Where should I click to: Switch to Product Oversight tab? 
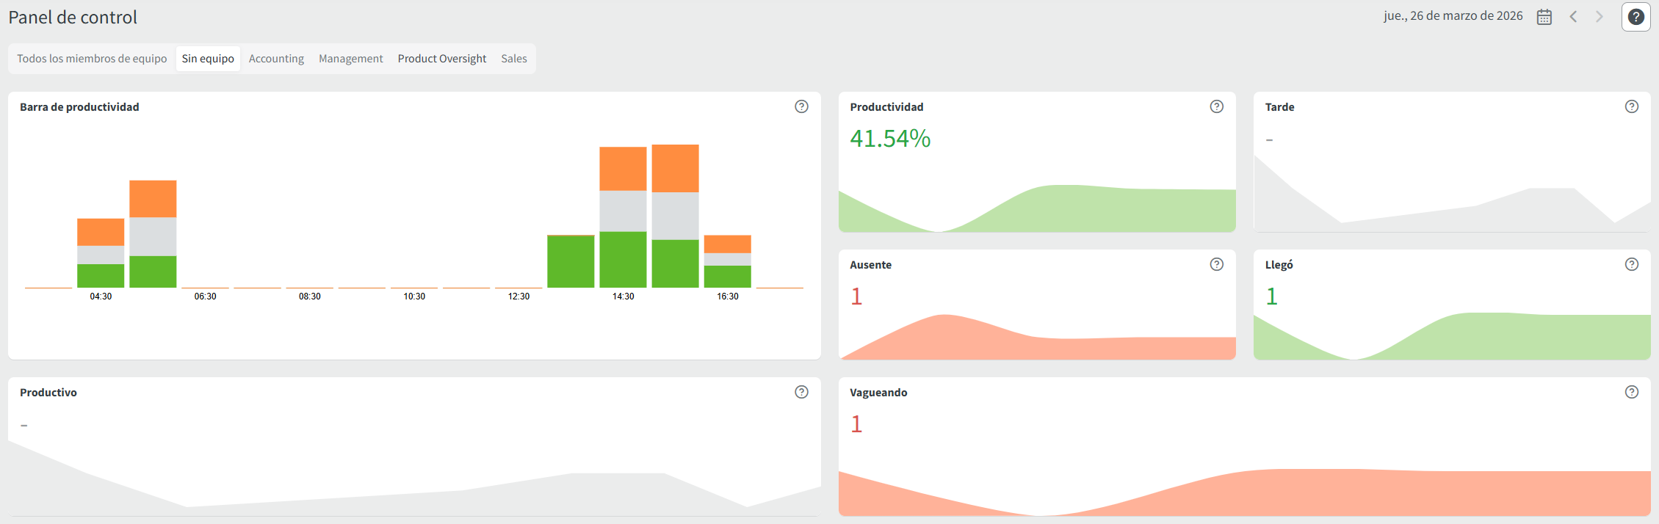(441, 59)
